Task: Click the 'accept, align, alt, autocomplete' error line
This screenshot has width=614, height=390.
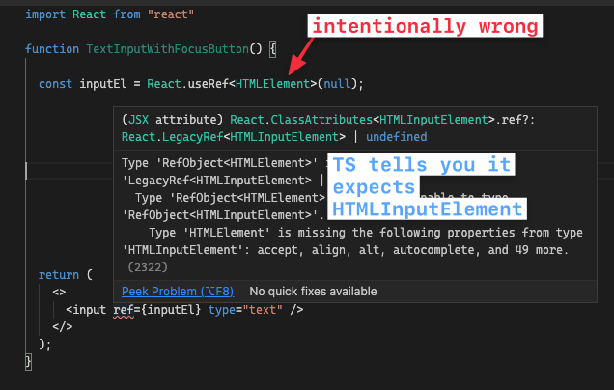Action: (345, 250)
